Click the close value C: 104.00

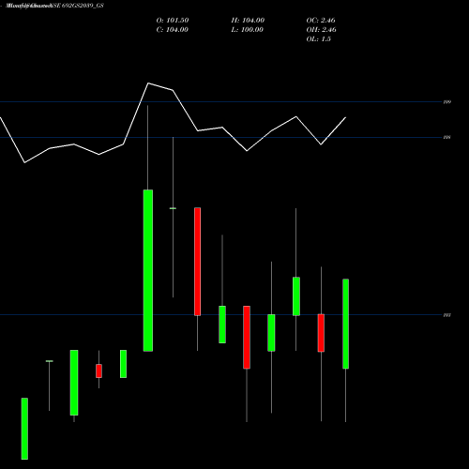point(173,30)
